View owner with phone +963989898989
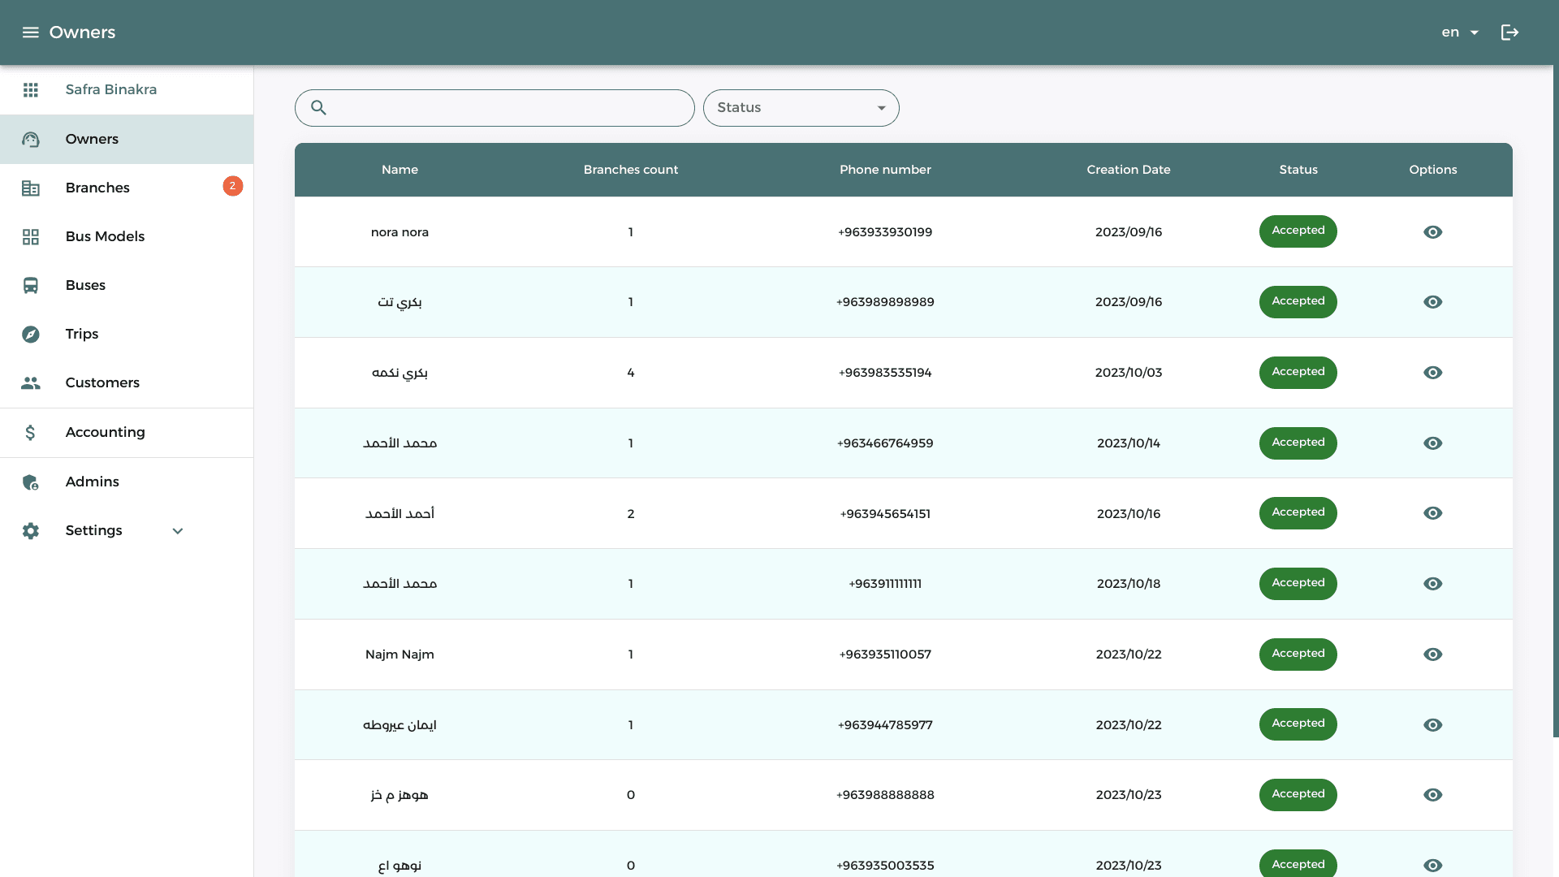This screenshot has width=1559, height=877. click(x=1432, y=302)
